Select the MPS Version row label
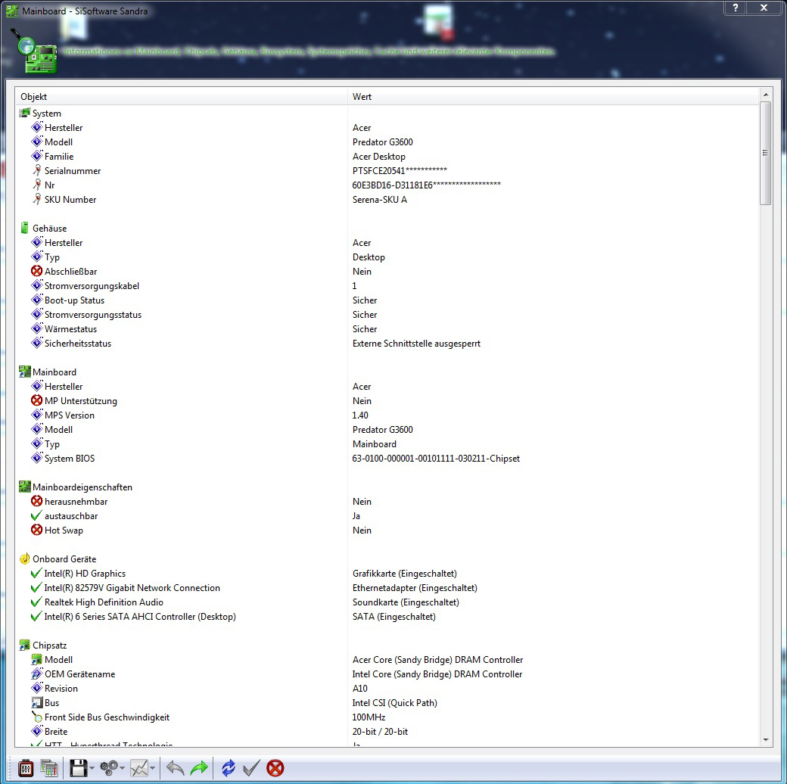The height and width of the screenshot is (784, 787). tap(70, 415)
